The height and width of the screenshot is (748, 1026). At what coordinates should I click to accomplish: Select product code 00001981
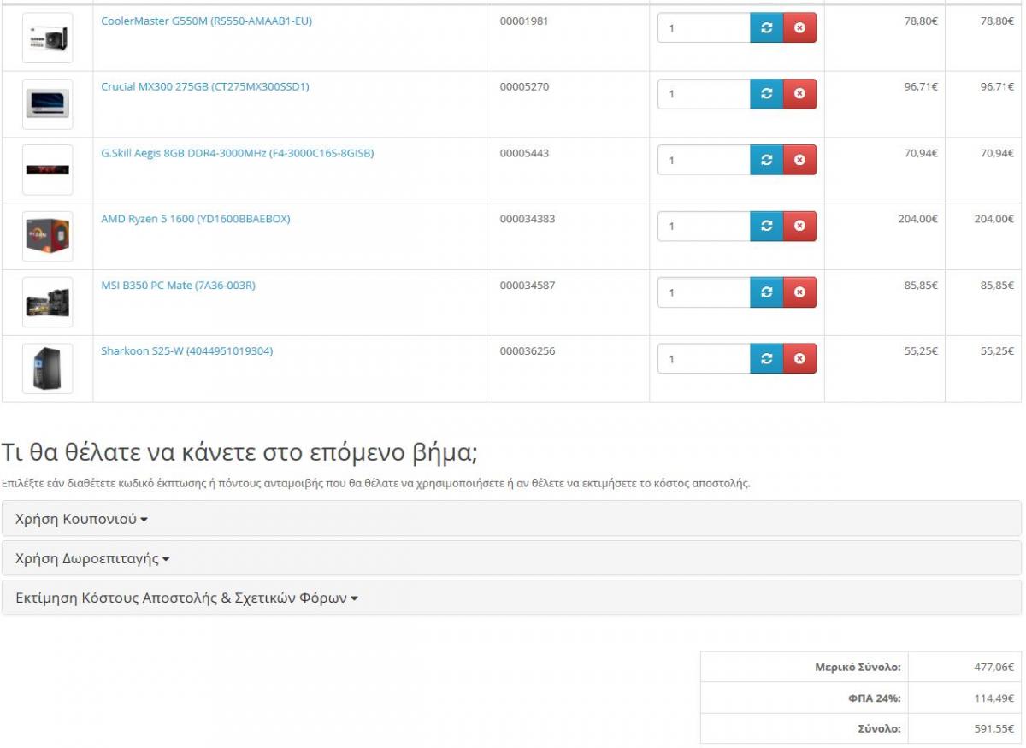[524, 21]
